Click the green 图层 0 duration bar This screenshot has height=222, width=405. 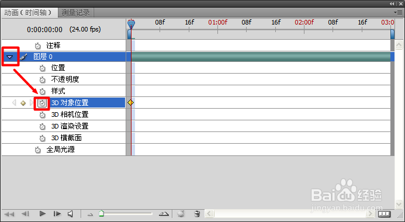261,57
